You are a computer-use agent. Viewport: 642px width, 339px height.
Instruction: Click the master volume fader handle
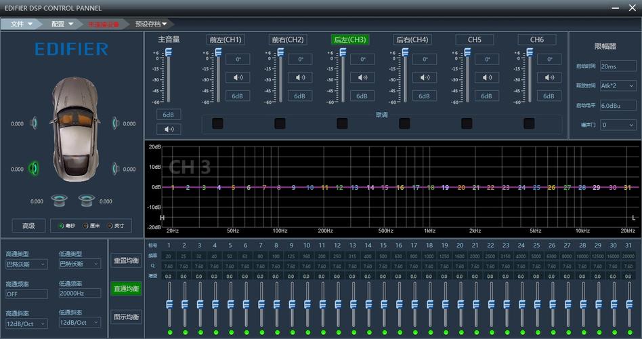[168, 52]
